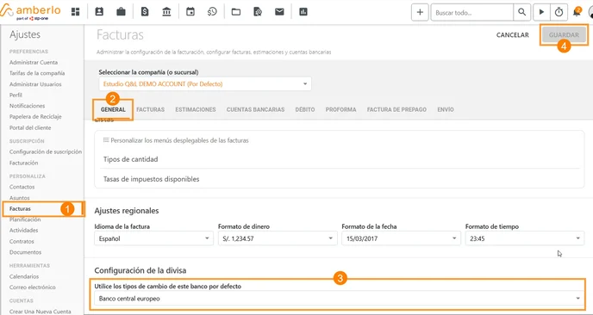
Task: Open the matters briefcase icon
Action: [121, 12]
